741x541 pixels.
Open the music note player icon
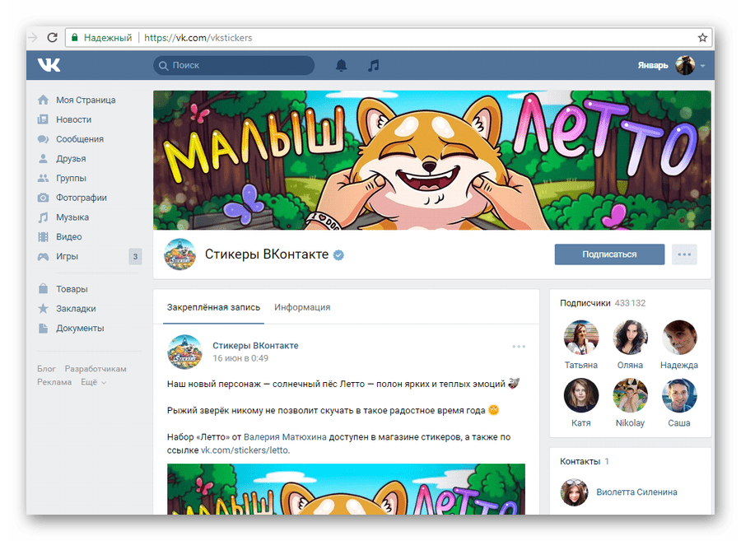373,65
